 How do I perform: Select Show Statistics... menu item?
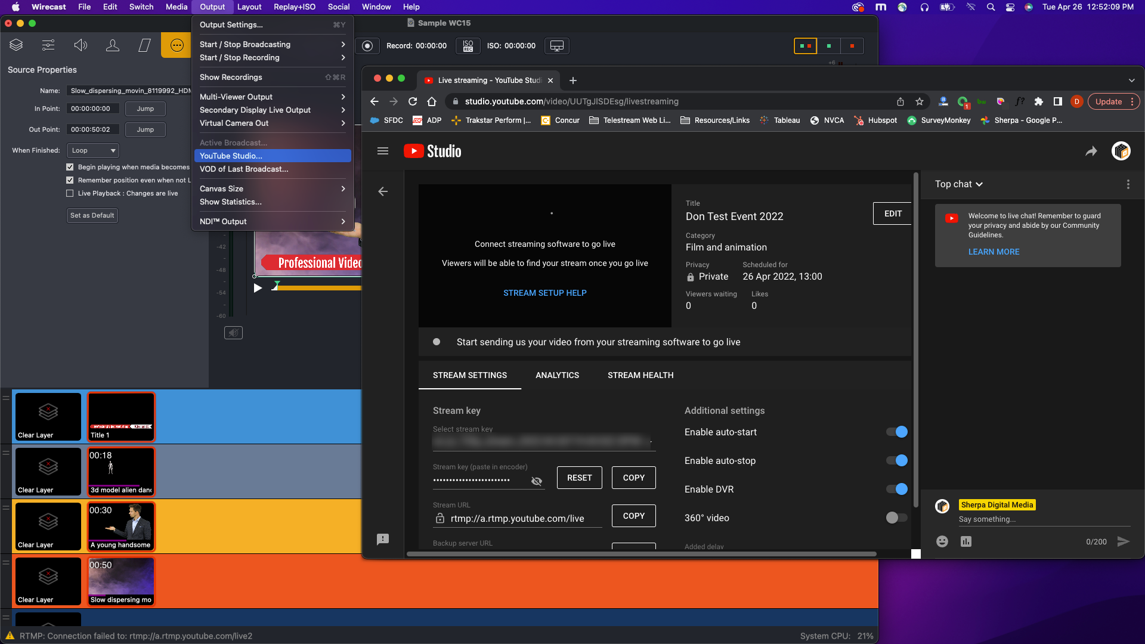(272, 202)
